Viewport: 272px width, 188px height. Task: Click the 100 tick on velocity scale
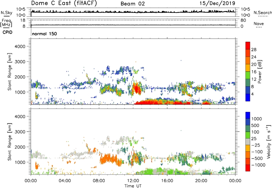[x=255, y=132]
